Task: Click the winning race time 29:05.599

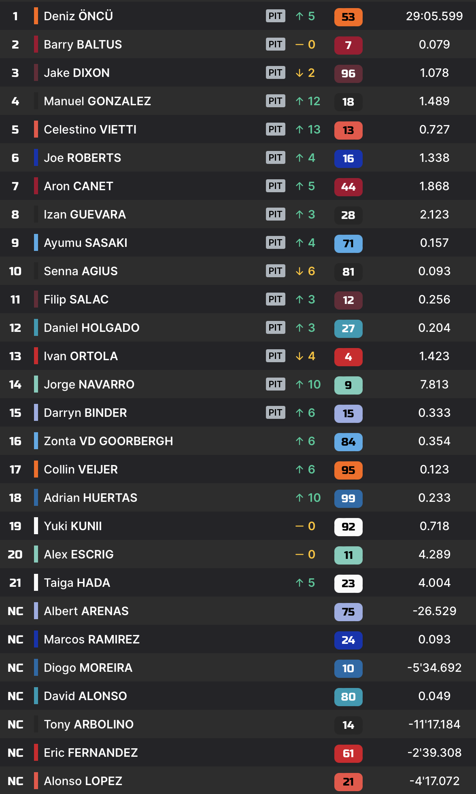Action: pyautogui.click(x=434, y=16)
